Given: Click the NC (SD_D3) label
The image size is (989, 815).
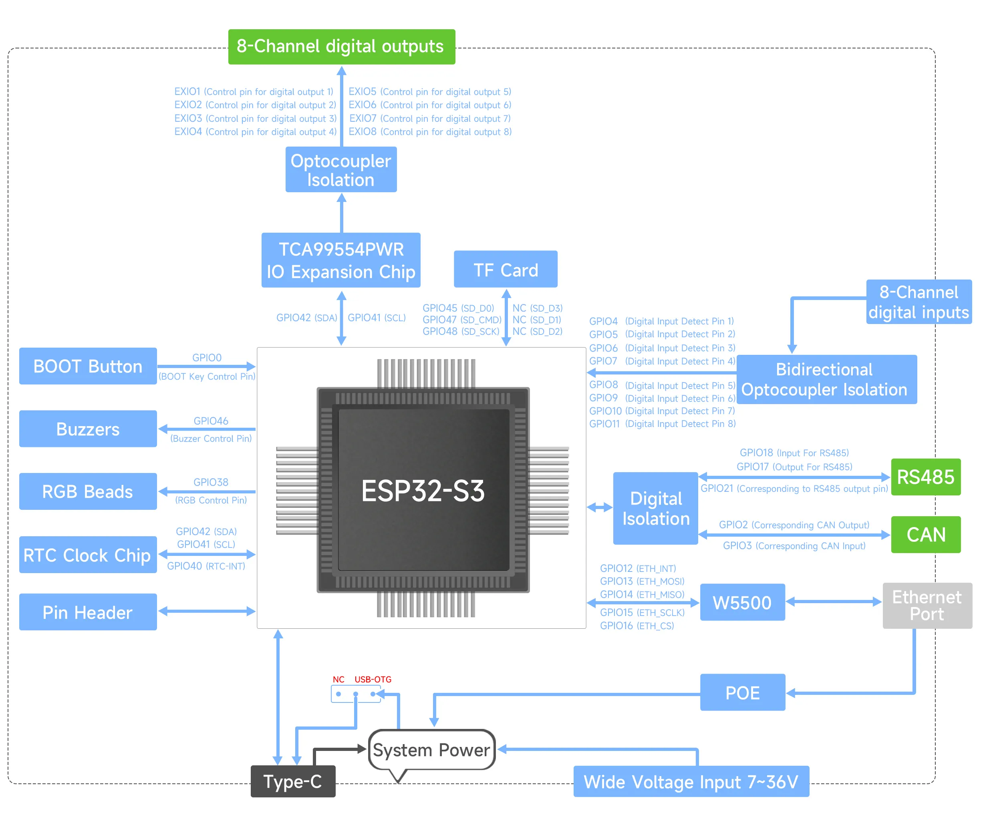Looking at the screenshot, I should 537,308.
